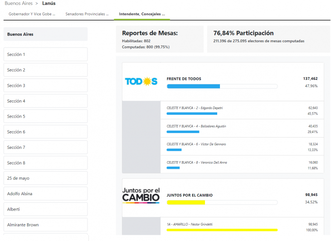Click the 98,945 bold vote total
This screenshot has height=241, width=331.
312,195
